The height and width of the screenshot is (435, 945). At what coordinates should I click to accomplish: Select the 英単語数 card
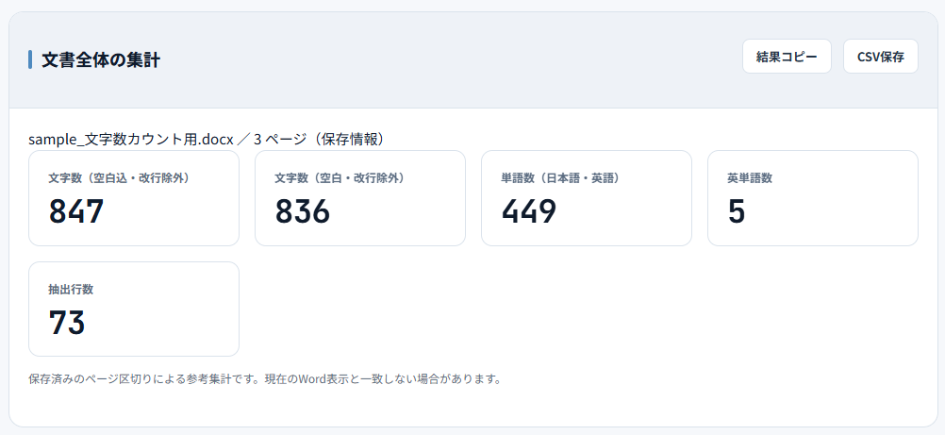tap(812, 198)
